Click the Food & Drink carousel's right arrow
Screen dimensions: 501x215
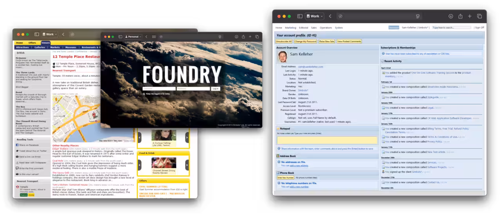tap(187, 165)
